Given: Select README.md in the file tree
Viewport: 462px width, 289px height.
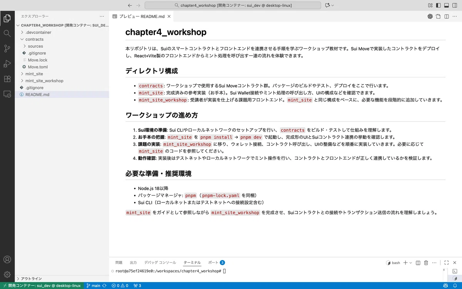Looking at the screenshot, I should coord(62,95).
